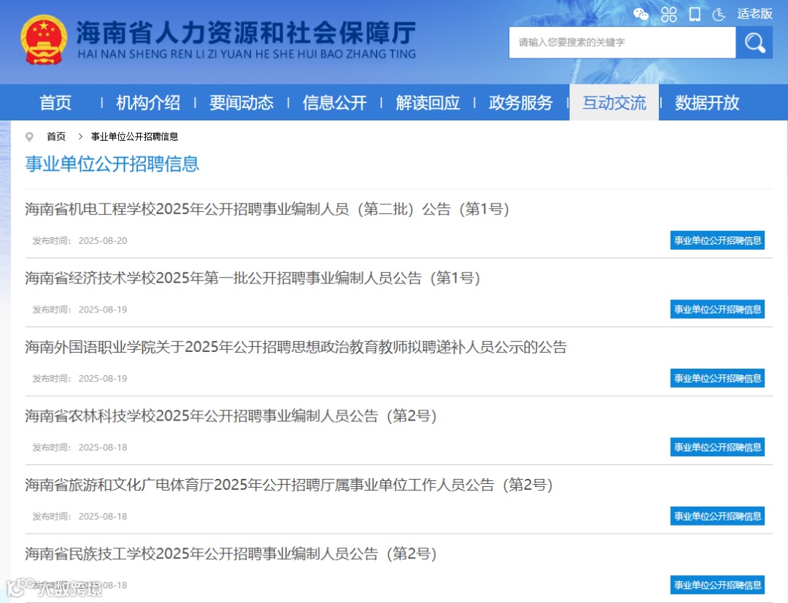Click the search magnifier button

[x=754, y=43]
